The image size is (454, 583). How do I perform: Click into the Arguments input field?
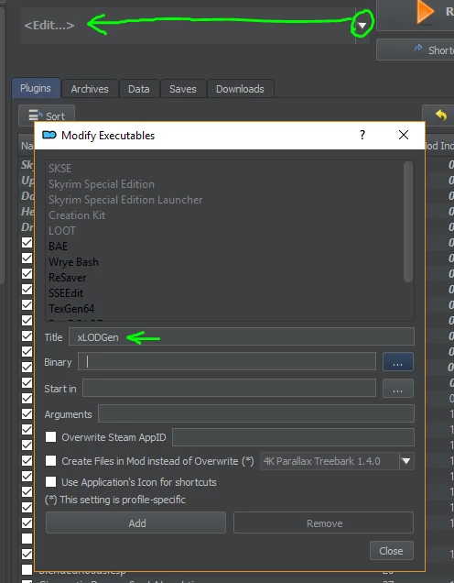pos(255,413)
